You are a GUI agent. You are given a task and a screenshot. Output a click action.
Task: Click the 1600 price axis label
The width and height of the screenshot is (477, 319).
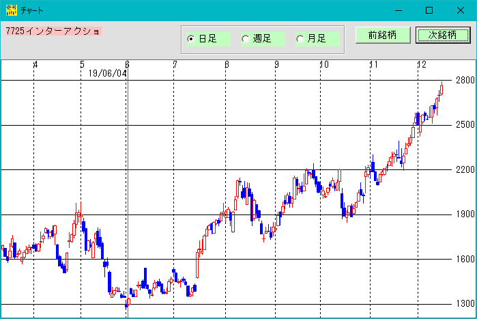(465, 259)
